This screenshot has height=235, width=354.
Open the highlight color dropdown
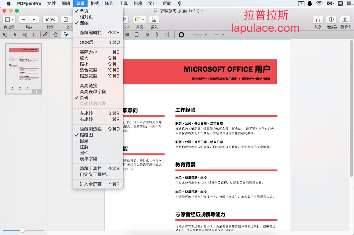click(140, 20)
